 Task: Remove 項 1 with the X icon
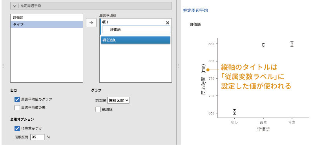click(x=168, y=23)
